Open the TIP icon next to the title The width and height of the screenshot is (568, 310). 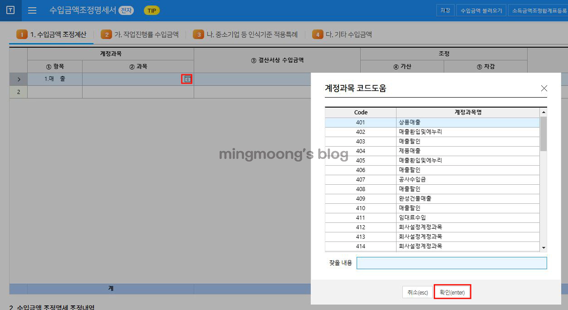coord(152,10)
